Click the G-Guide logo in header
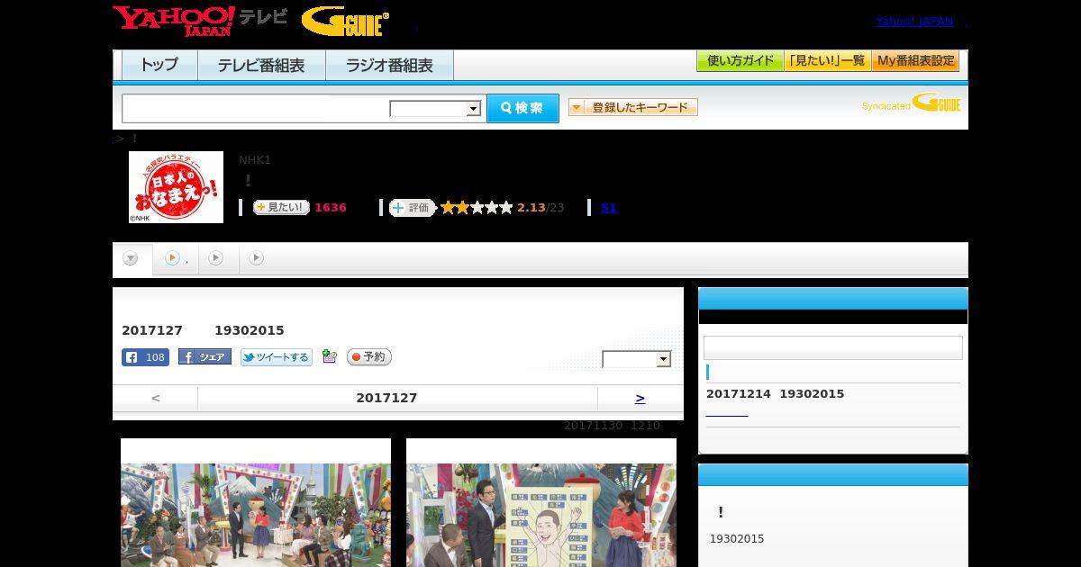The width and height of the screenshot is (1081, 567). (345, 22)
